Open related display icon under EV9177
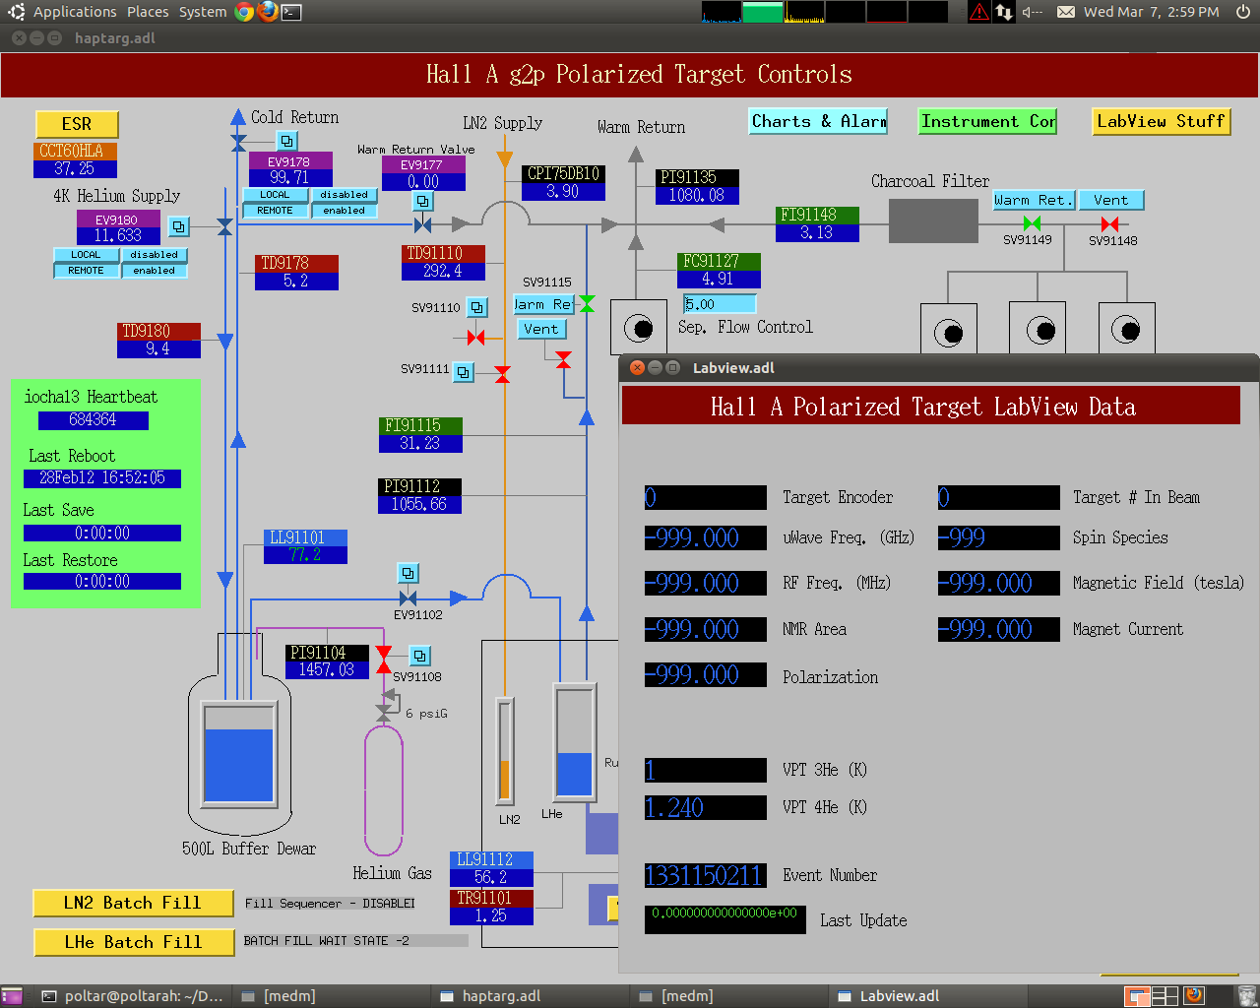 click(422, 201)
